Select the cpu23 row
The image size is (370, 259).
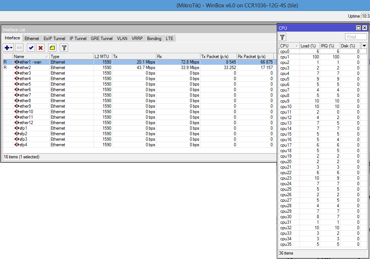tap(323, 178)
